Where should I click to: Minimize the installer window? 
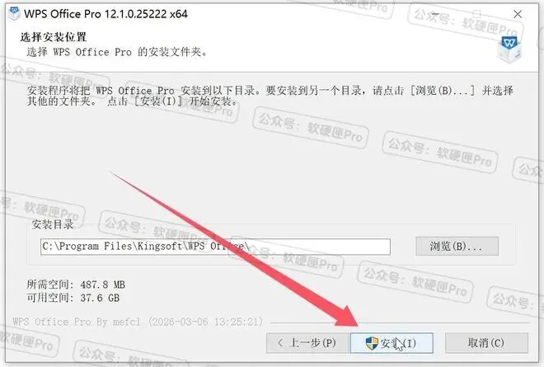(x=435, y=14)
